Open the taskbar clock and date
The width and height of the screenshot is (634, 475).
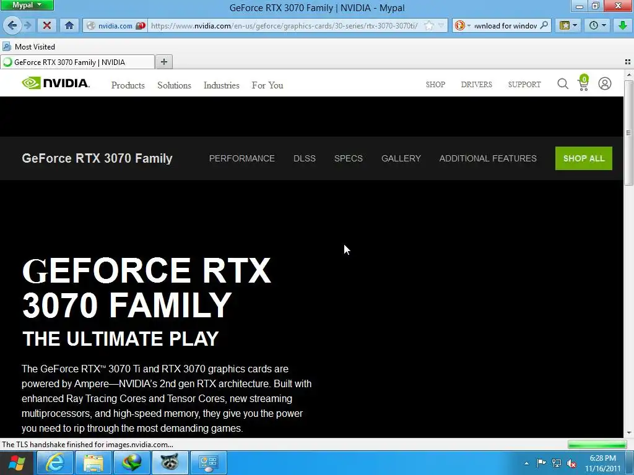(x=602, y=463)
